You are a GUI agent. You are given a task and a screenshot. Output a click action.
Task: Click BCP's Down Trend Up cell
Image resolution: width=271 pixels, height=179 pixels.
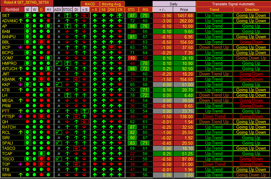coord(214,47)
